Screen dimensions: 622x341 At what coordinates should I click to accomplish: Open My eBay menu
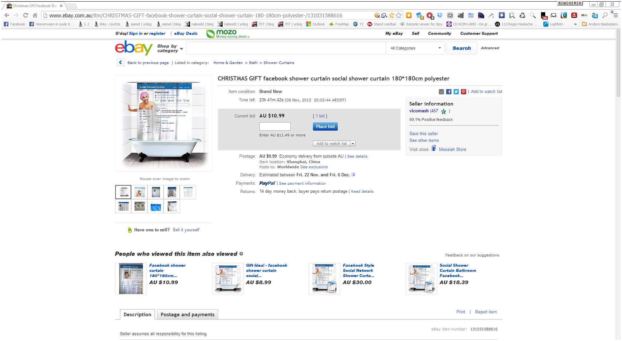pos(394,33)
